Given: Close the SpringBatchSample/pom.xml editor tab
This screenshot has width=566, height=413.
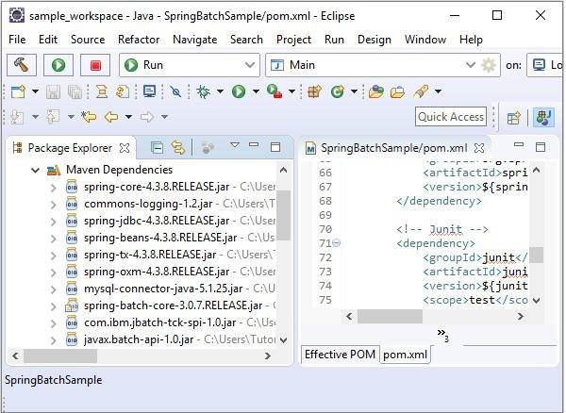Looking at the screenshot, I should tap(479, 148).
